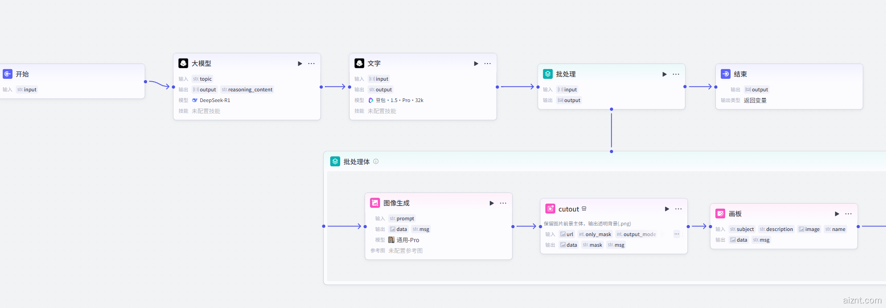
Task: Run the 批处理 node
Action: click(x=664, y=74)
